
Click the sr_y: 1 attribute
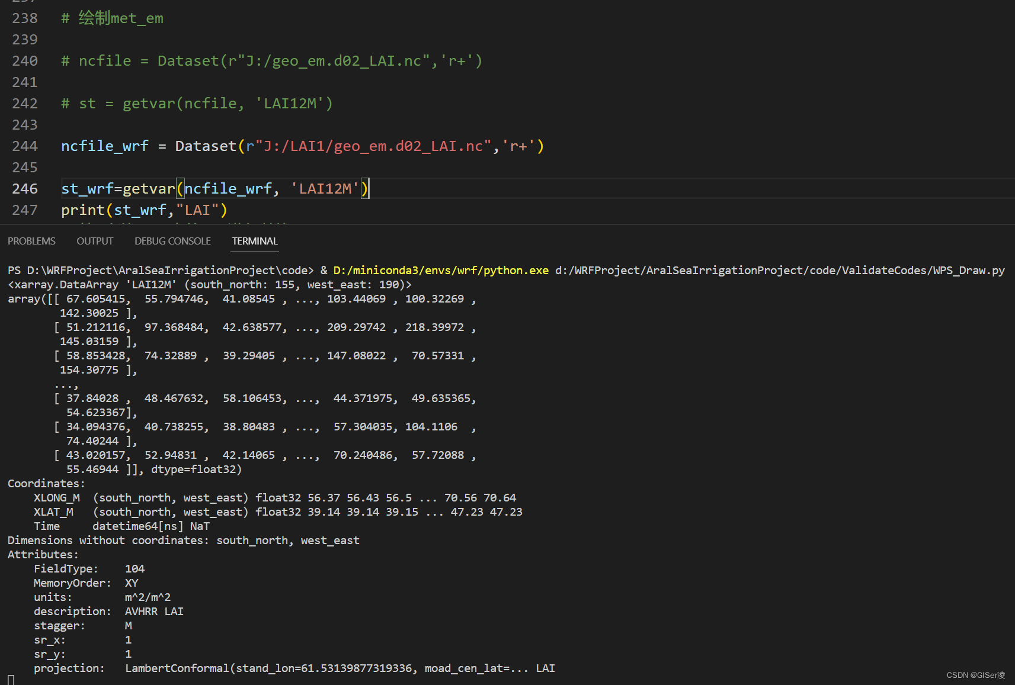click(83, 654)
